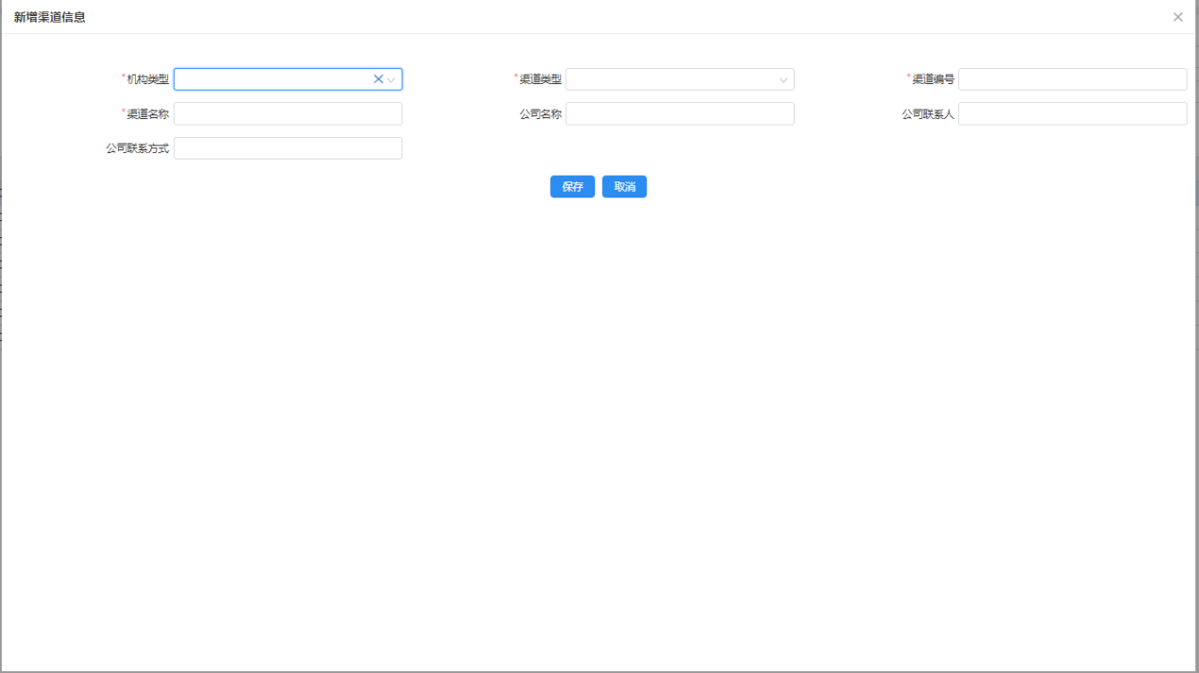Click the 公司联系方式 label

pos(138,148)
